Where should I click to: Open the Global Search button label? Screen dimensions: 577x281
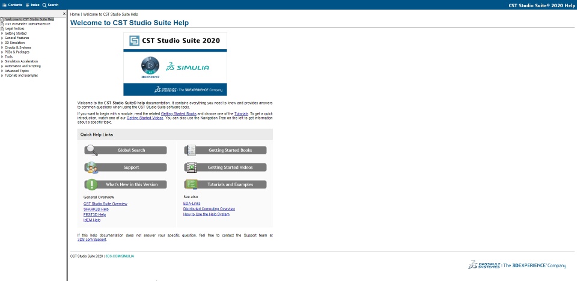click(132, 151)
